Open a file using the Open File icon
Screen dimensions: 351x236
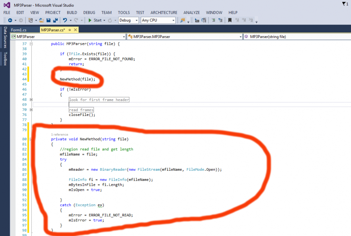[42, 21]
